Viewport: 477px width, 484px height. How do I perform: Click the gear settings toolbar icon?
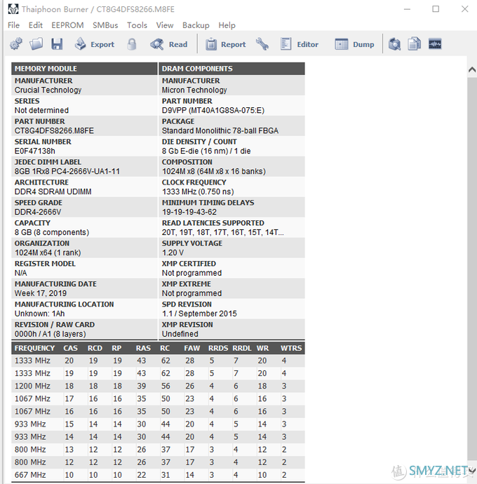(15, 44)
